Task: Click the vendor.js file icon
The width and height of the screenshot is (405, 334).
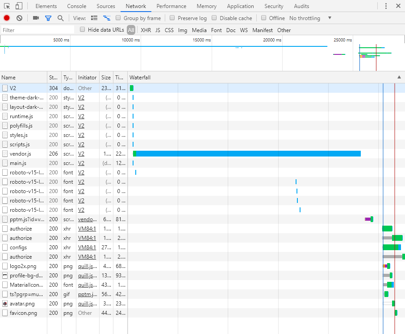Action: pyautogui.click(x=5, y=154)
